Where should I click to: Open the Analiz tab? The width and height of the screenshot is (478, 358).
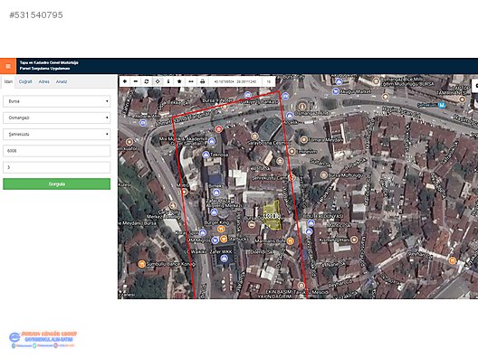click(x=62, y=81)
